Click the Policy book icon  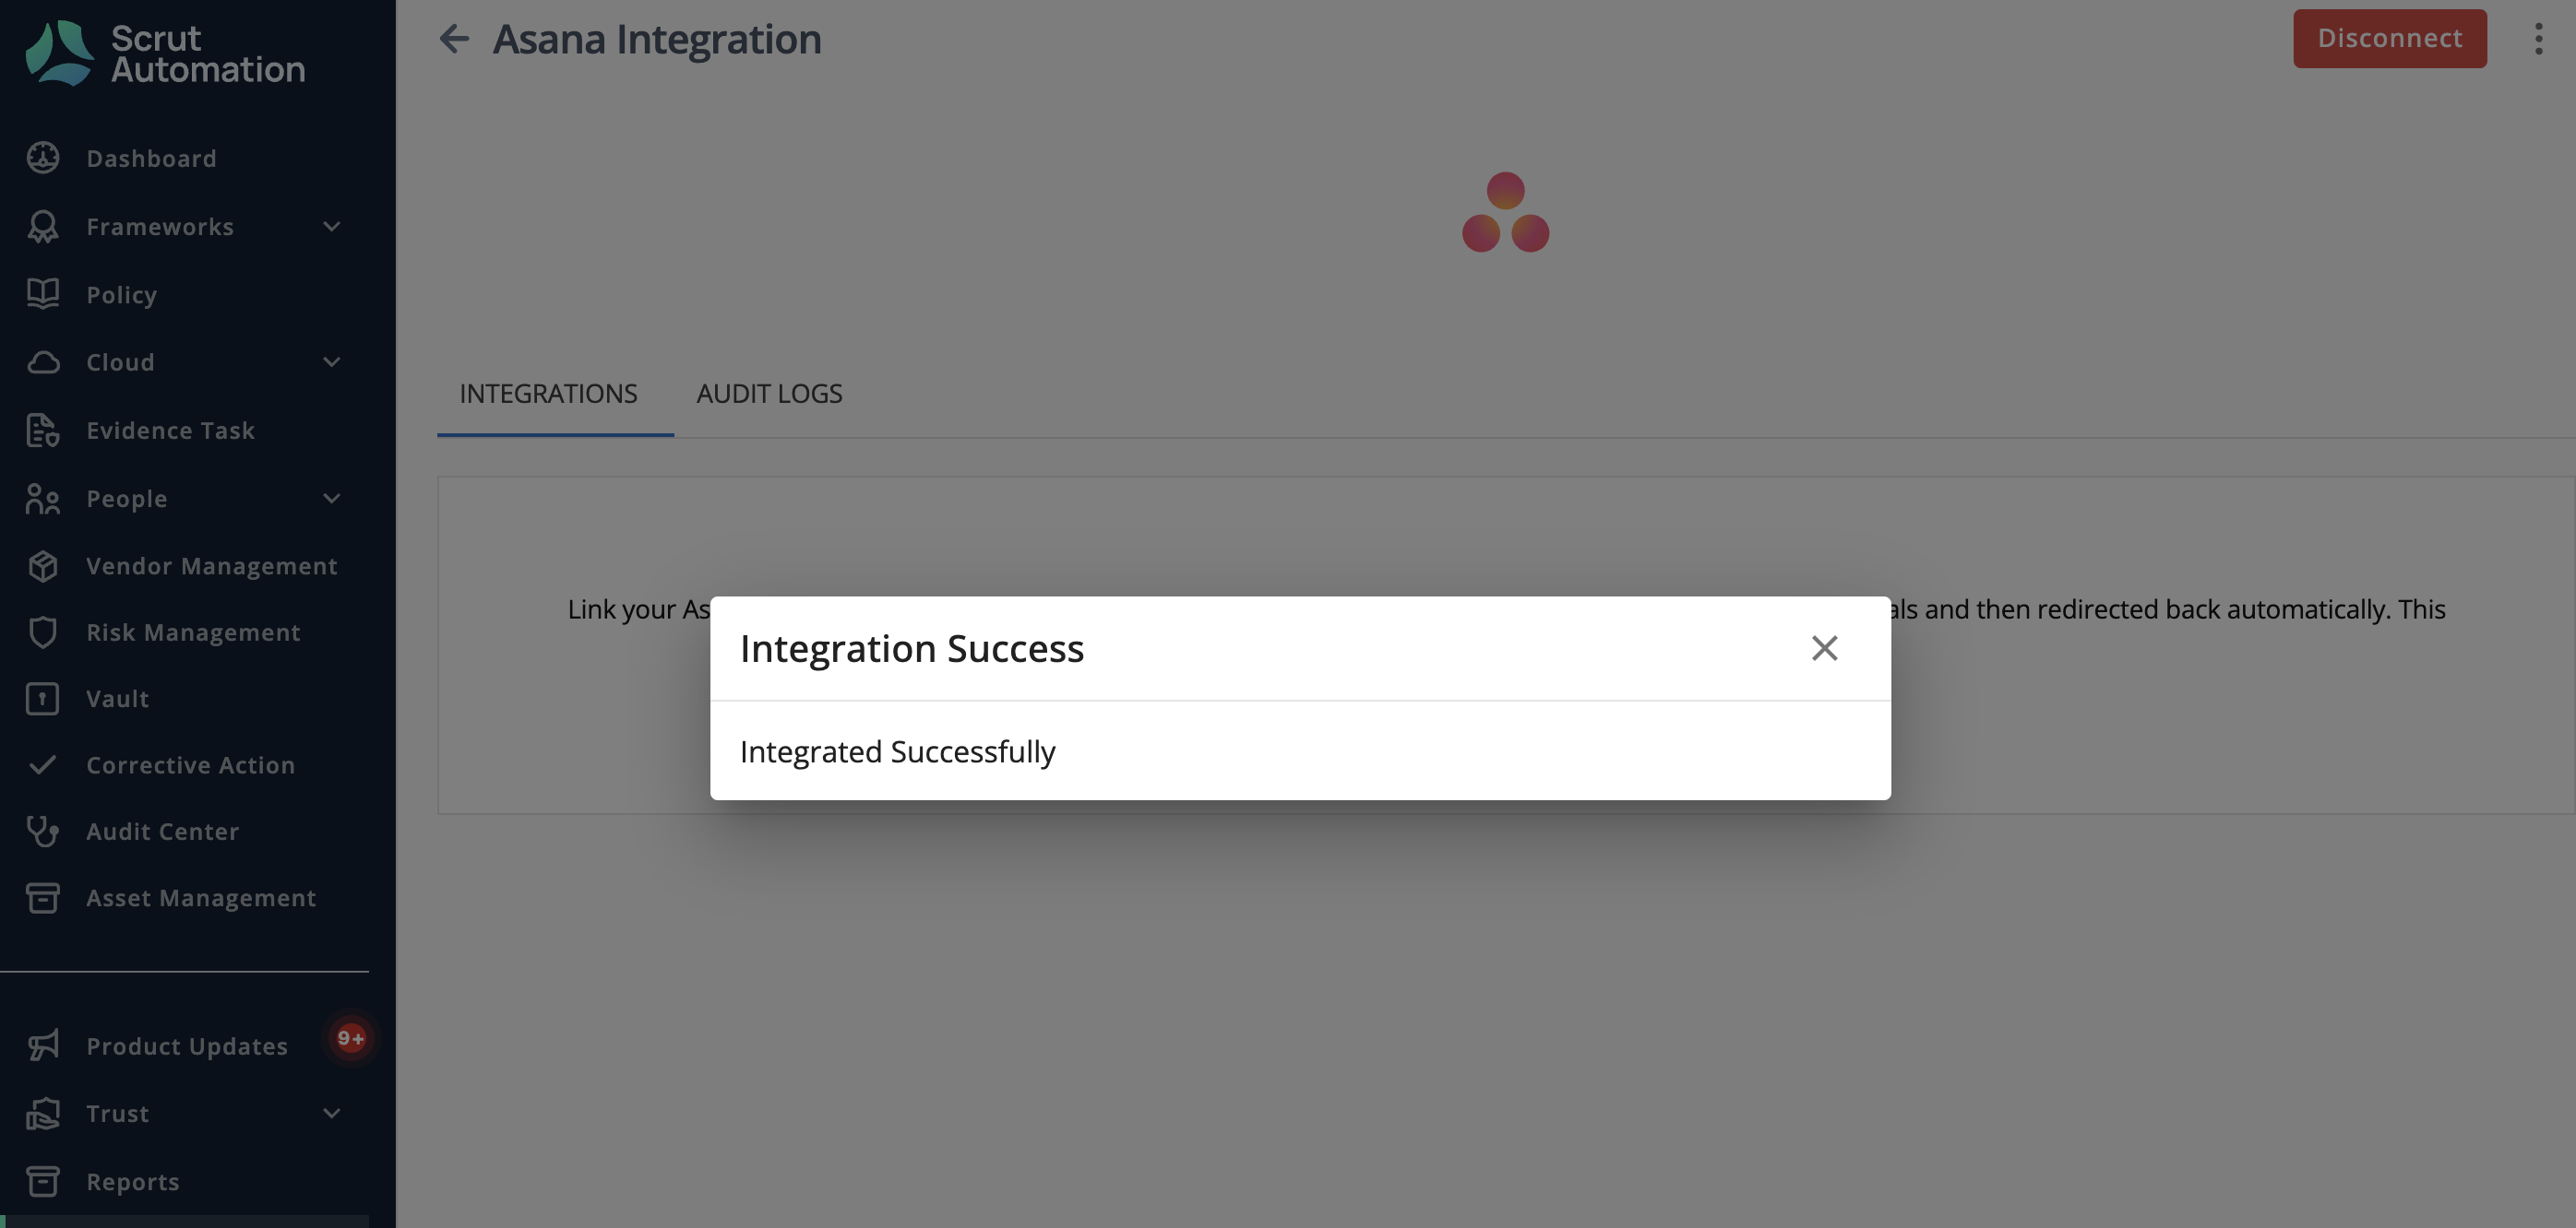(43, 294)
